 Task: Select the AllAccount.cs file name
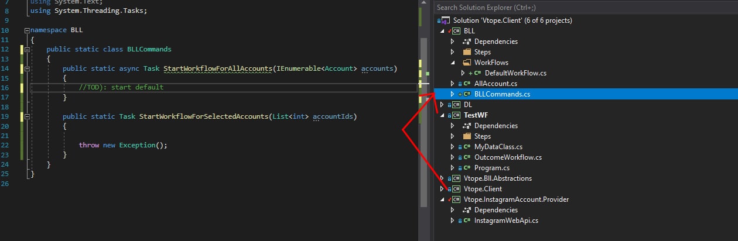tap(496, 84)
